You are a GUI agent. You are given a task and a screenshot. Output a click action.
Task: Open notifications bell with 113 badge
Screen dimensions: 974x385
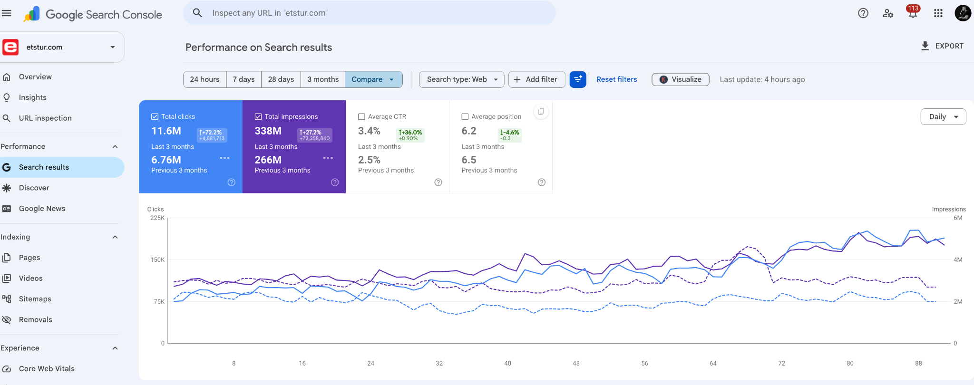tap(913, 12)
